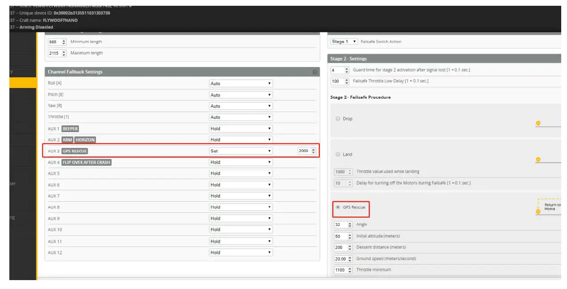
Task: Open the AUX 4 FLIP OVER AFTER CRASH dropdown
Action: click(241, 162)
